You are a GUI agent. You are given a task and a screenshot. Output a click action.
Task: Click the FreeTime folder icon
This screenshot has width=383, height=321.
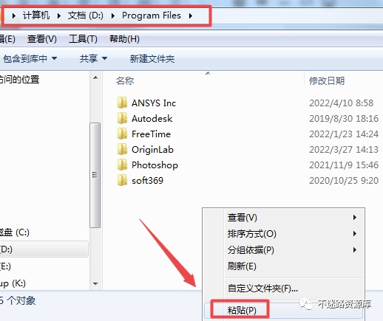pos(122,134)
